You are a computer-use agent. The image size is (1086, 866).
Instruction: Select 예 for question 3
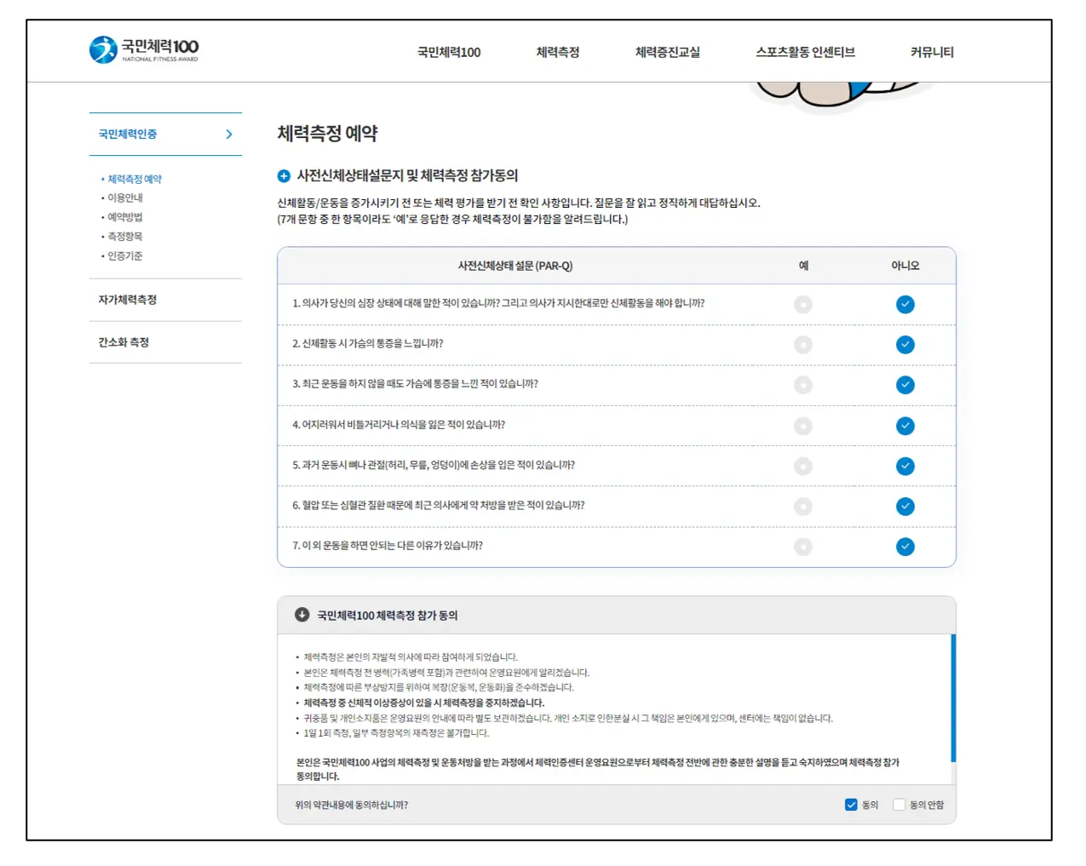803,385
